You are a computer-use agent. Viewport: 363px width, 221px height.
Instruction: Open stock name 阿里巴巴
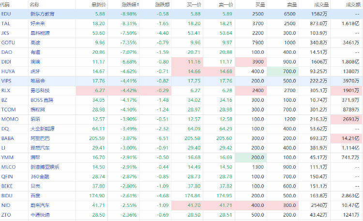point(39,138)
